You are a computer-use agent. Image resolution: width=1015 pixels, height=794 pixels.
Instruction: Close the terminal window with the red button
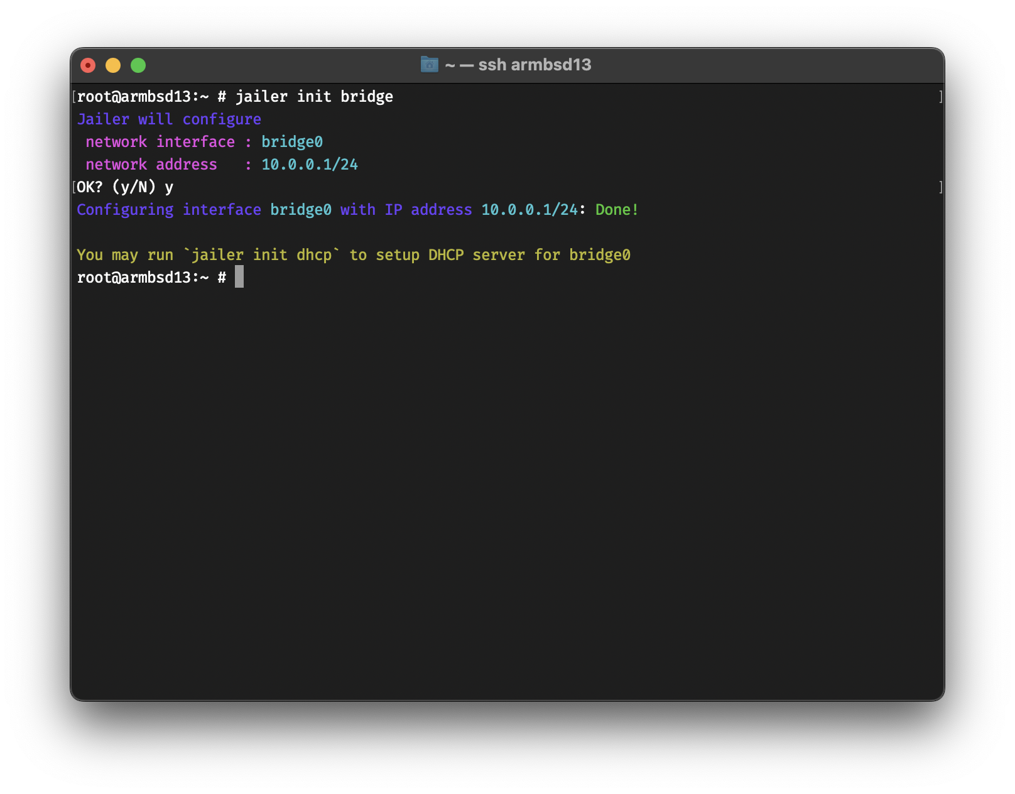(x=88, y=65)
